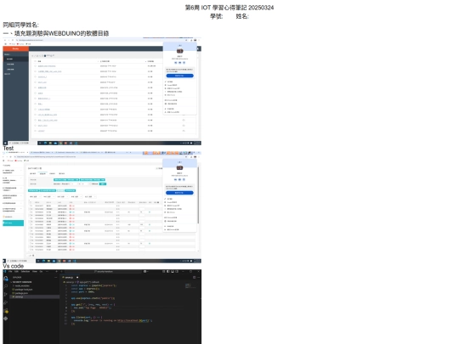Screen dimensions: 459x344
Task: Click the 'Vs code' caption text
Action: click(13, 266)
